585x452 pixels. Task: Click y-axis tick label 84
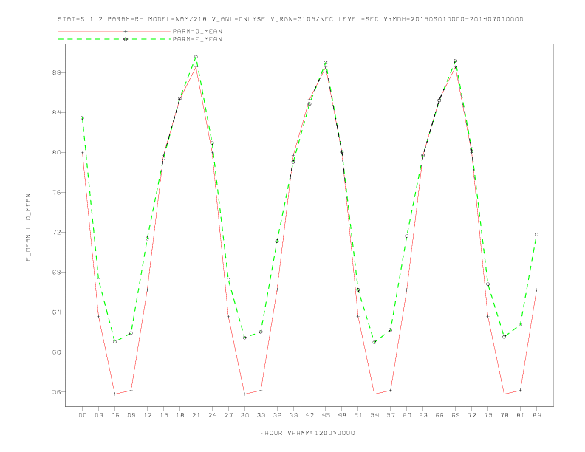[x=57, y=112]
